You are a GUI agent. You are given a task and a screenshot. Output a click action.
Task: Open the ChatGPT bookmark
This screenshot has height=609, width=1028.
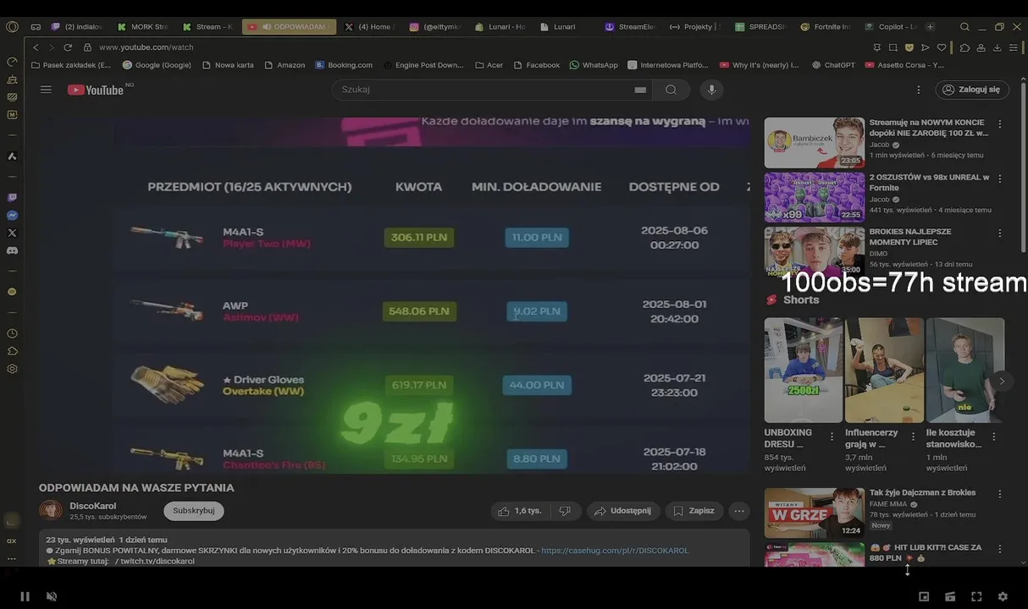point(833,65)
